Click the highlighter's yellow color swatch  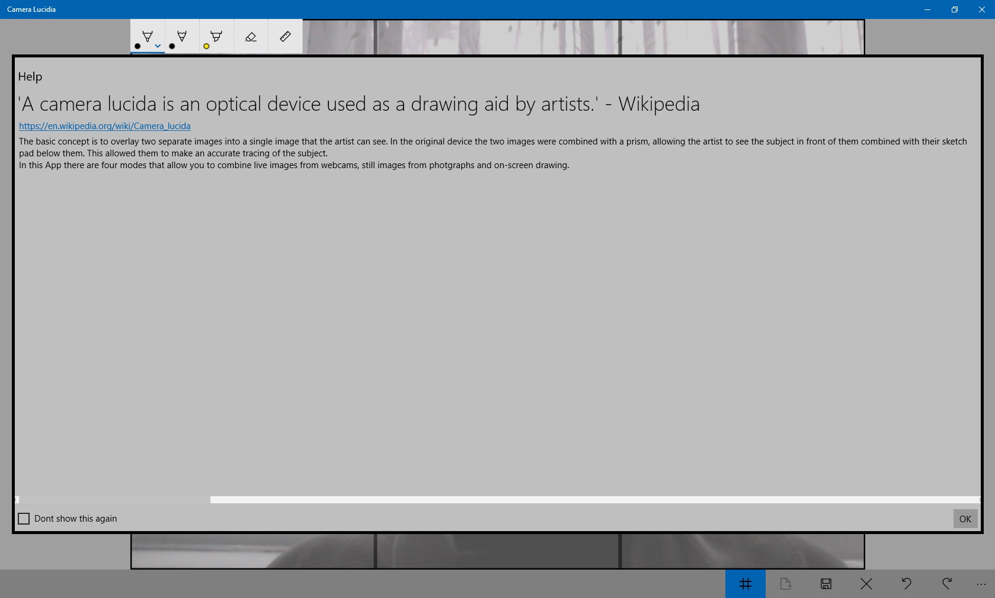click(x=206, y=46)
